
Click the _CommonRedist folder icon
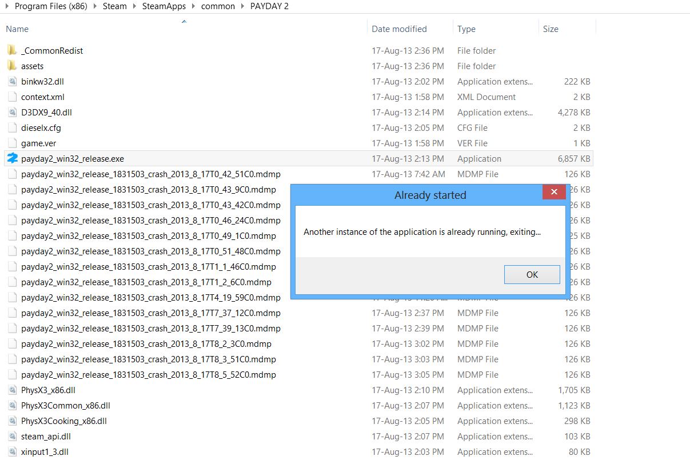(12, 50)
